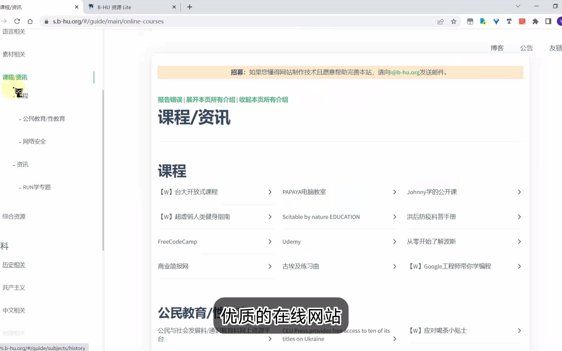
Task: Expand 【W】台大开放式课程 chevron
Action: point(270,192)
